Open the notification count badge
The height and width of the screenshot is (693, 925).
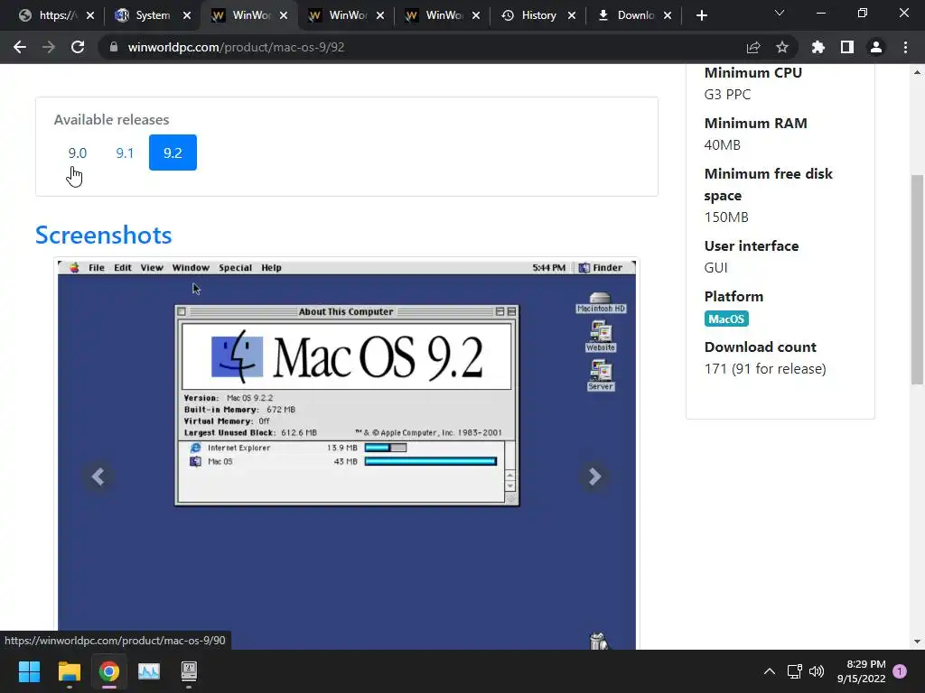click(x=900, y=671)
